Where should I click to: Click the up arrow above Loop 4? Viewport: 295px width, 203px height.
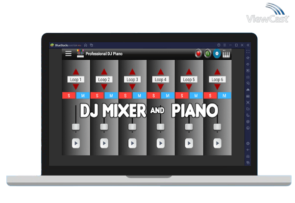tap(160, 72)
